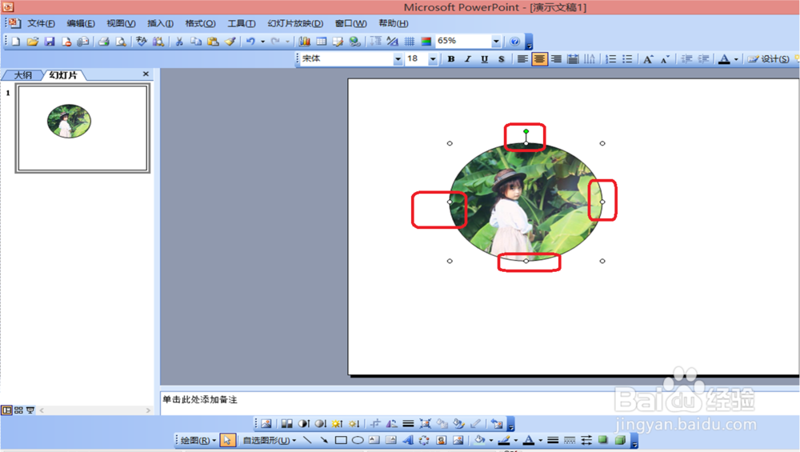Insert a horizontal text box
The width and height of the screenshot is (800, 452).
coord(374,440)
